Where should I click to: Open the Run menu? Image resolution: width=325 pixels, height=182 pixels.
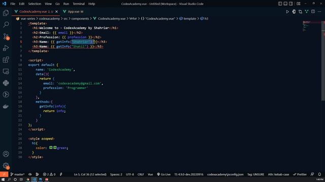66,4
